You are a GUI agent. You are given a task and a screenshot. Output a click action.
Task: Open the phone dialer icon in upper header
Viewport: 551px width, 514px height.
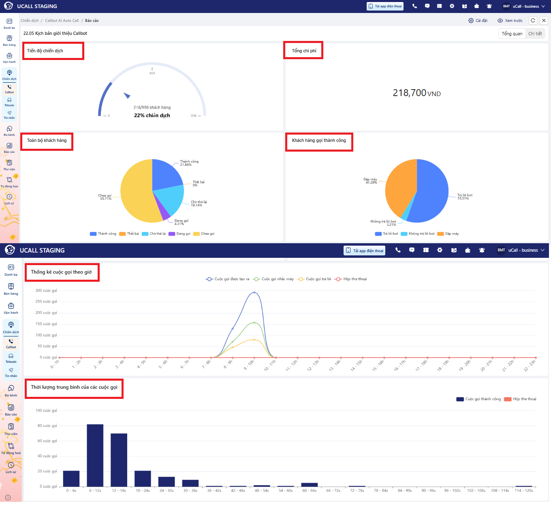[x=414, y=6]
